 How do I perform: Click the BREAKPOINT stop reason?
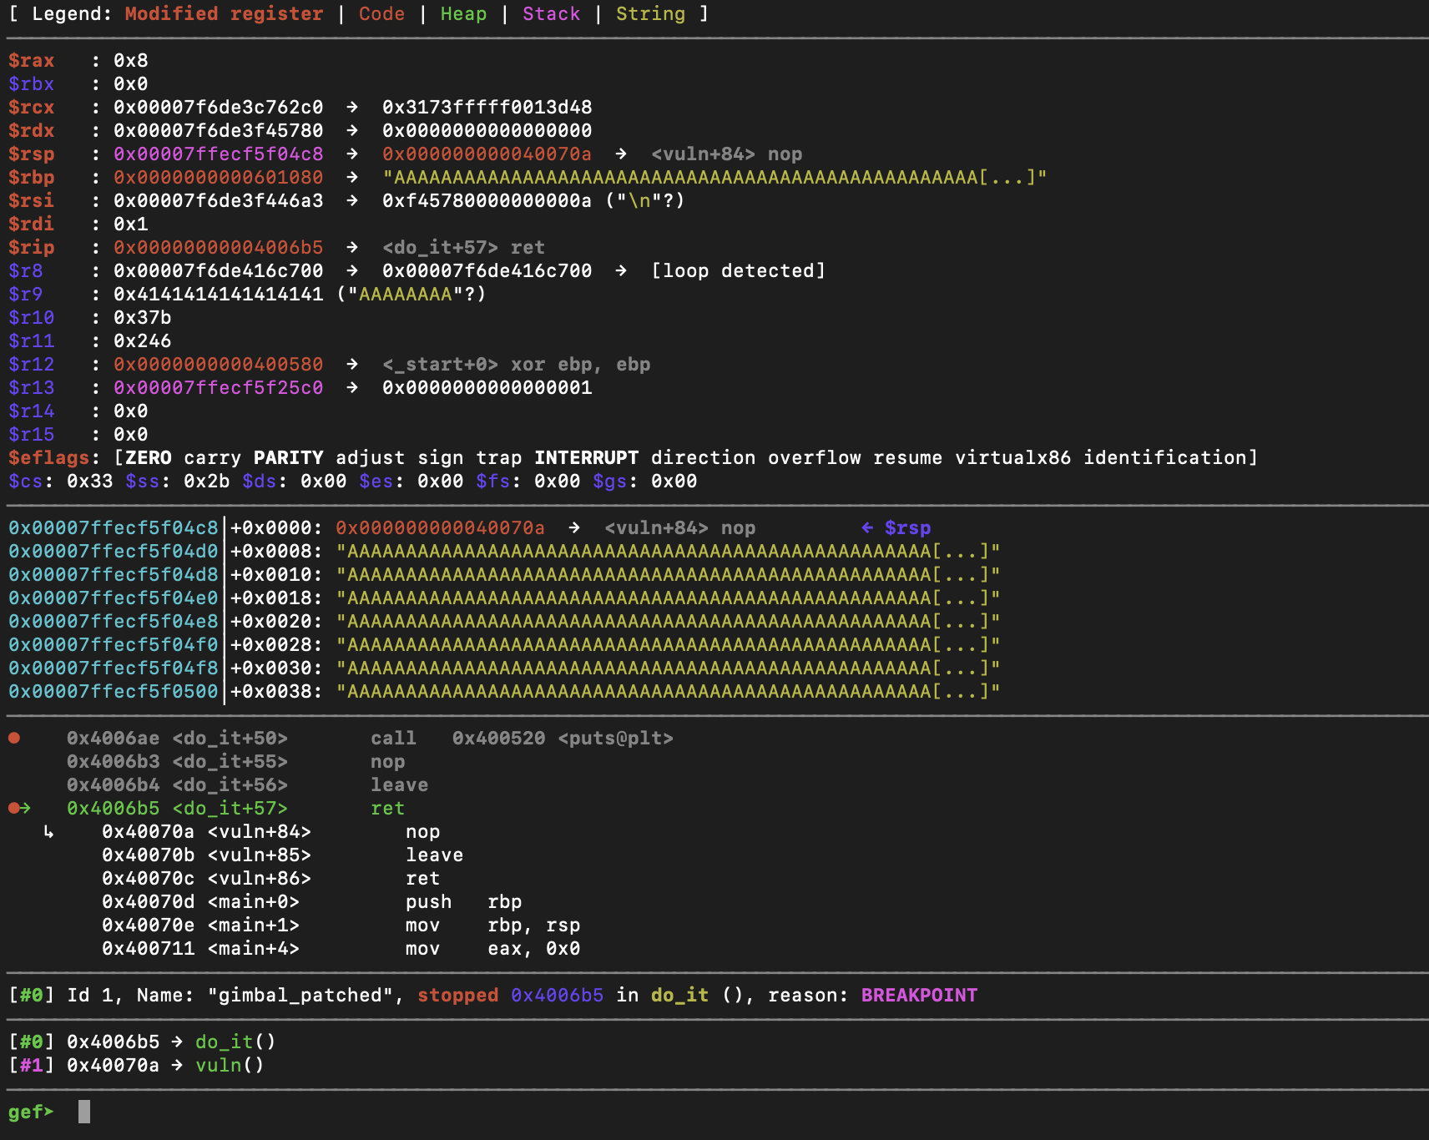(919, 995)
